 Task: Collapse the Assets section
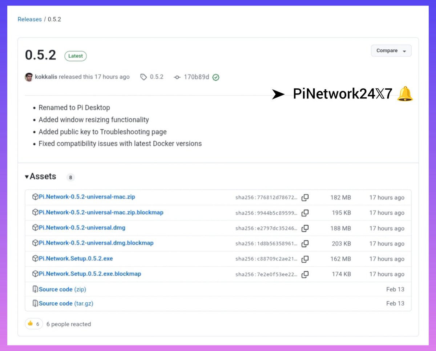27,177
